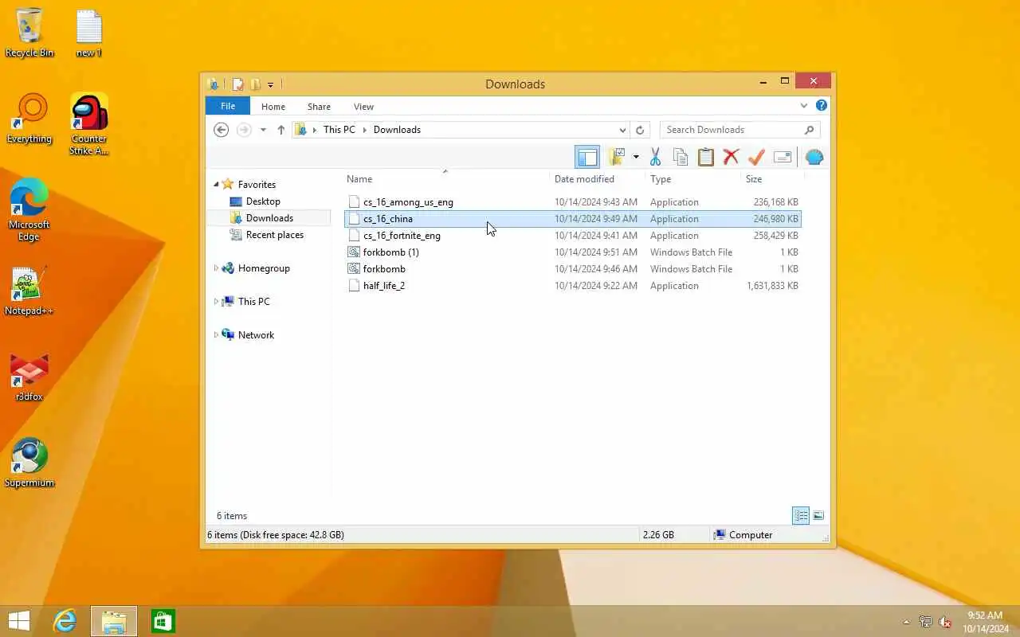
Task: Select Downloads in the navigation pane
Action: 269,218
